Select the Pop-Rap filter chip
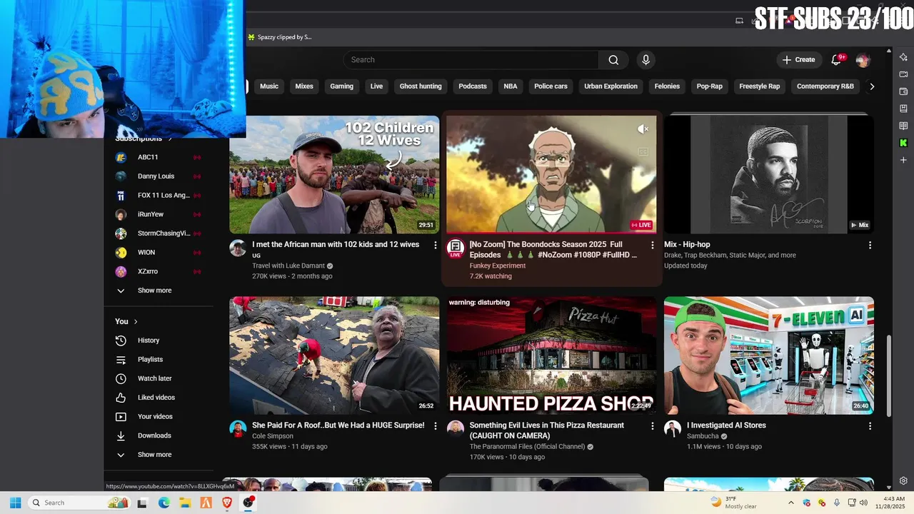 coord(710,86)
